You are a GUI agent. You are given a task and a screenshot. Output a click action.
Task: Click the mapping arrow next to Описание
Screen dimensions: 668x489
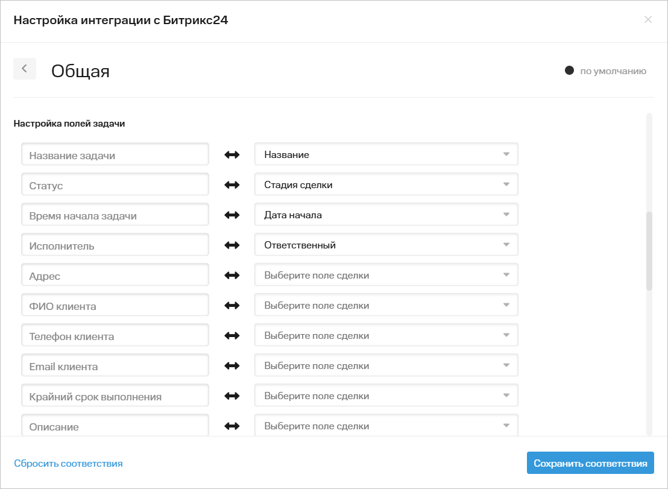click(232, 426)
